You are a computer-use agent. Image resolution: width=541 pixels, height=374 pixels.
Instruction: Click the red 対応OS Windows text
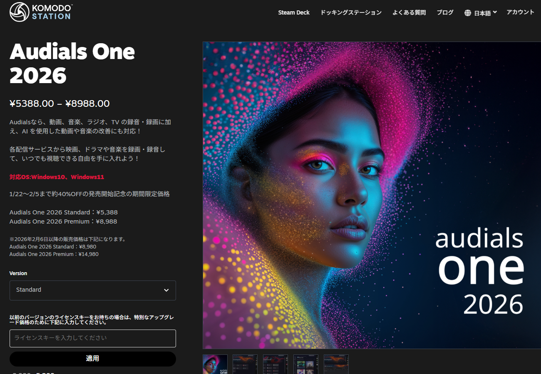57,177
